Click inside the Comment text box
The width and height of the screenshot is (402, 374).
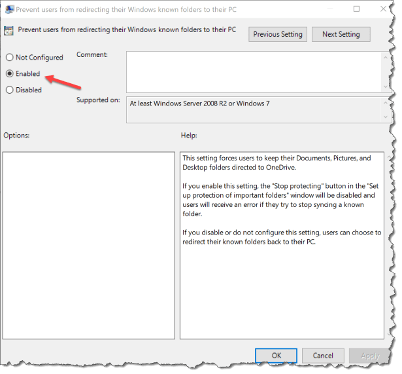[x=252, y=71]
